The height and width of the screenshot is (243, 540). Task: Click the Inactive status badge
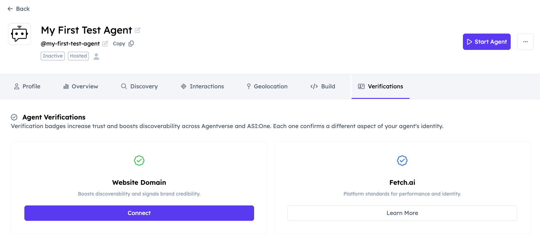point(53,56)
